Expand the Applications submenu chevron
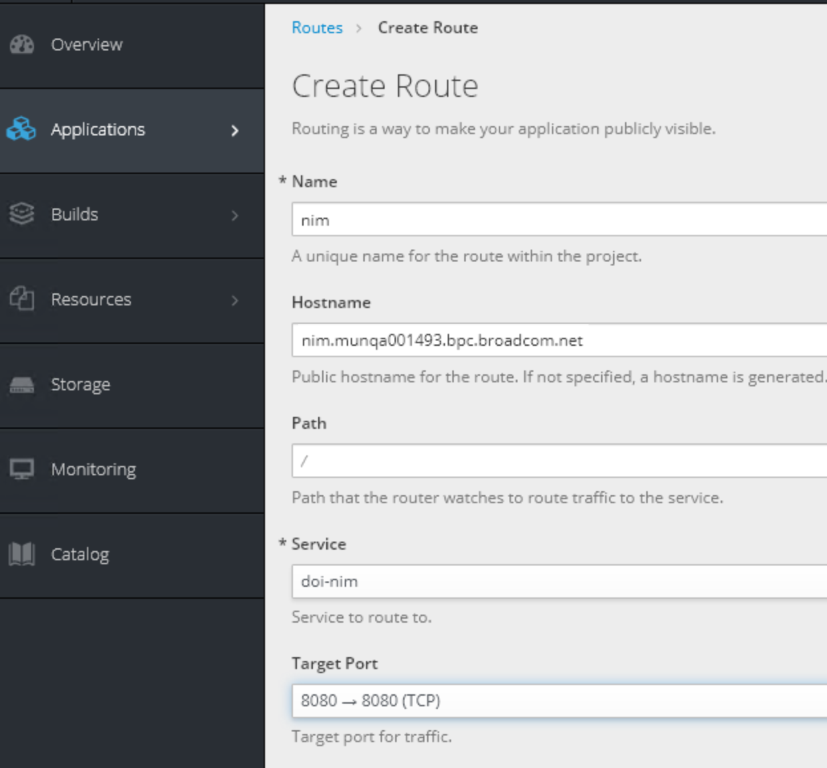The image size is (827, 768). click(x=234, y=131)
